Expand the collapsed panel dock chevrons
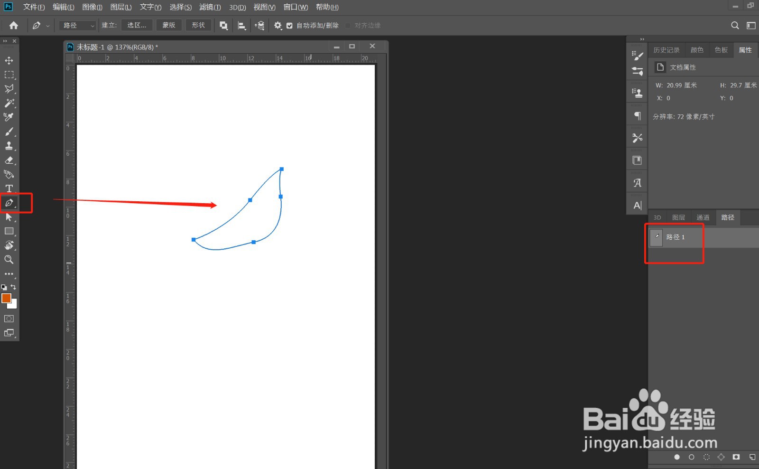This screenshot has width=759, height=469. 642,39
